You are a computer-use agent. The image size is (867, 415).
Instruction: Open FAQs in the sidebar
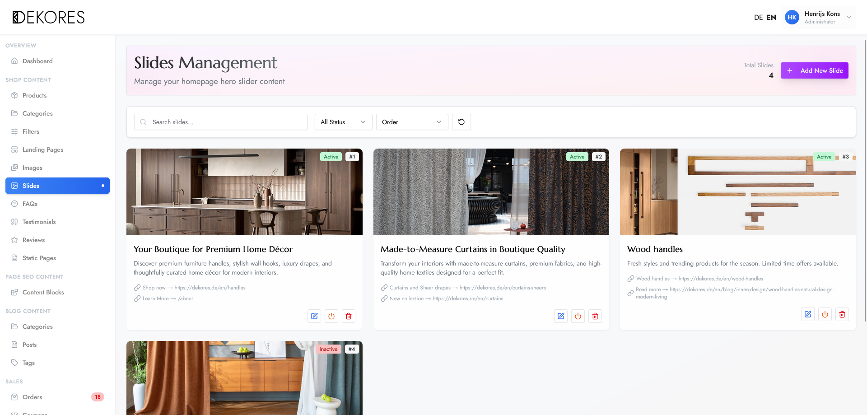[x=57, y=204]
